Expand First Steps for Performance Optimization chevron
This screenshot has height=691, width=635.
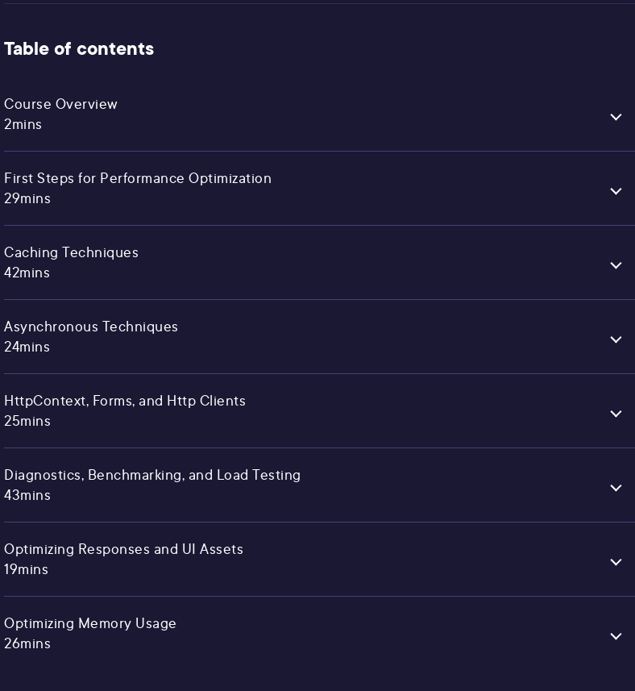pos(616,191)
